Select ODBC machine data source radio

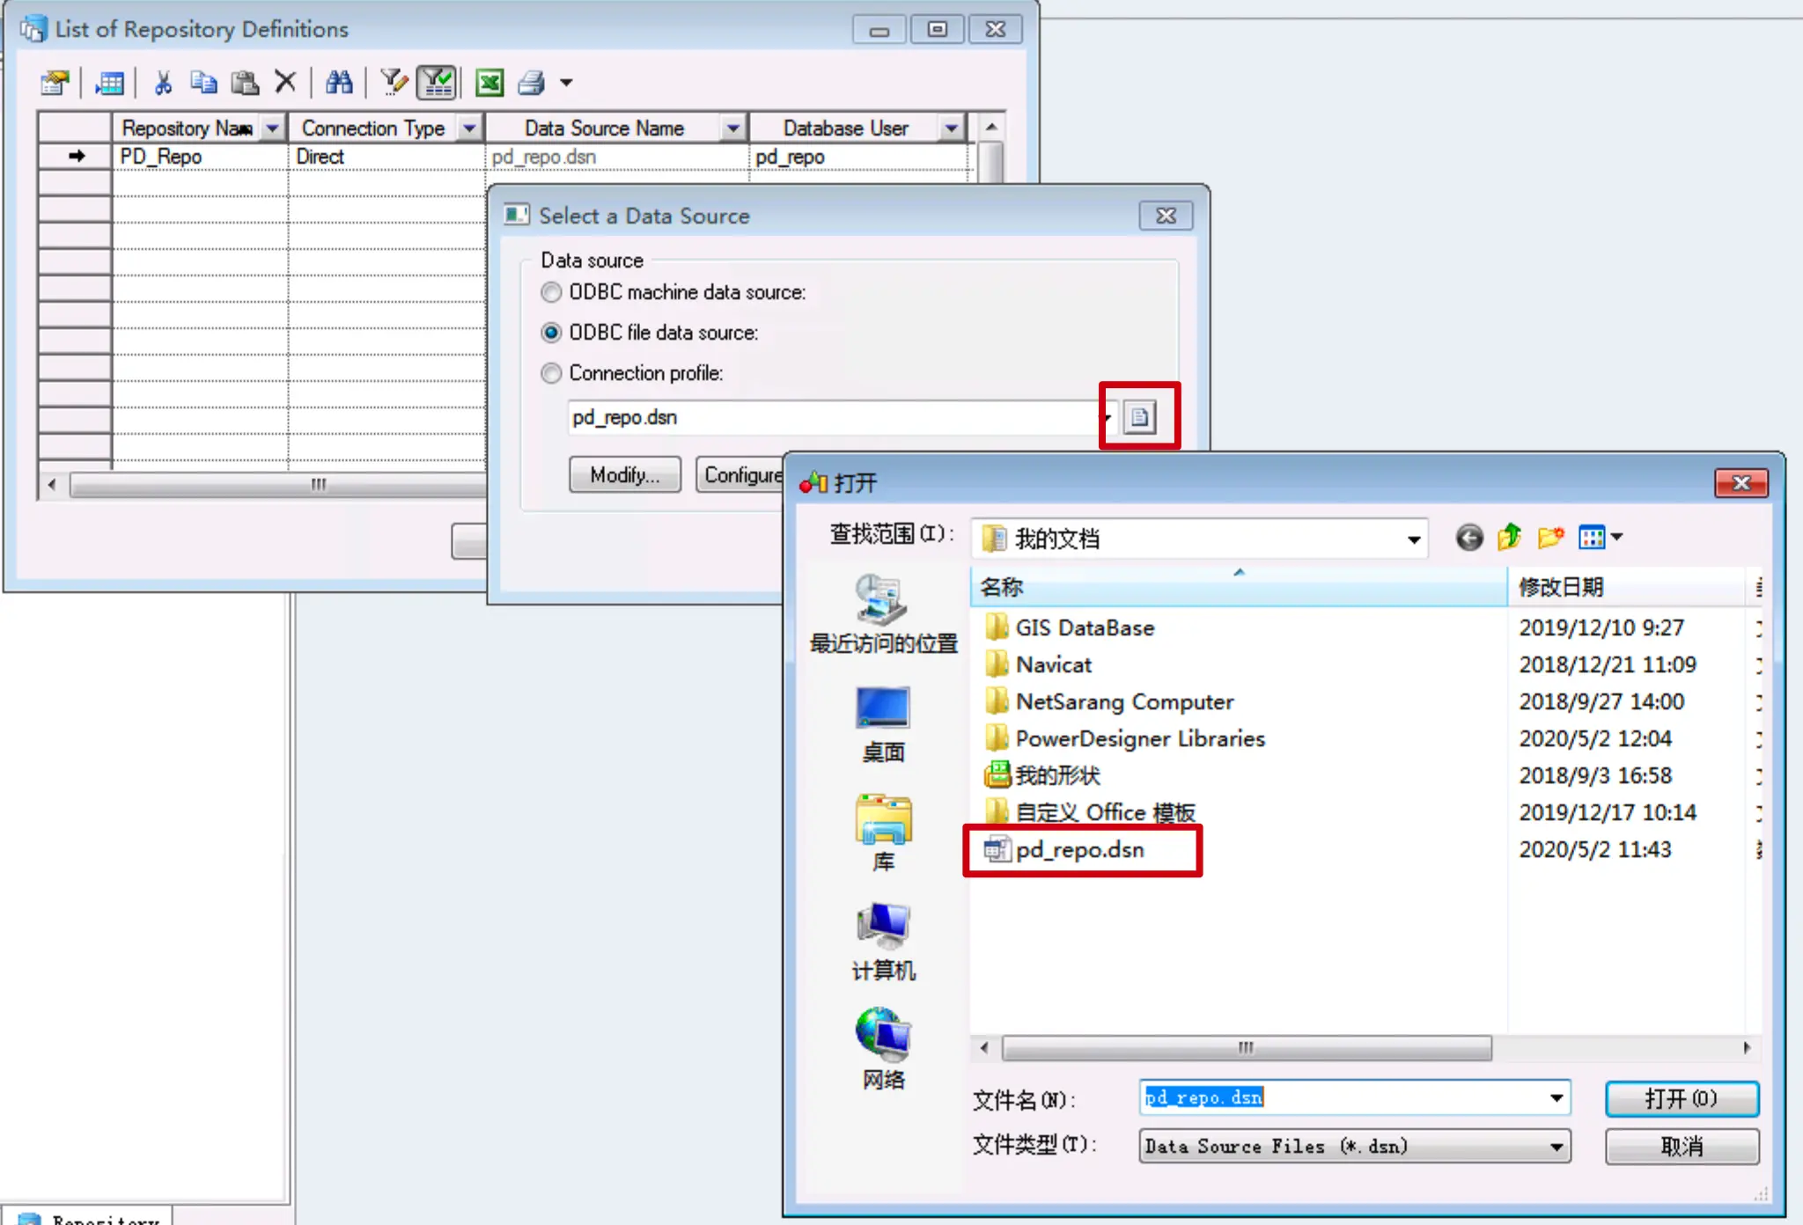click(551, 292)
